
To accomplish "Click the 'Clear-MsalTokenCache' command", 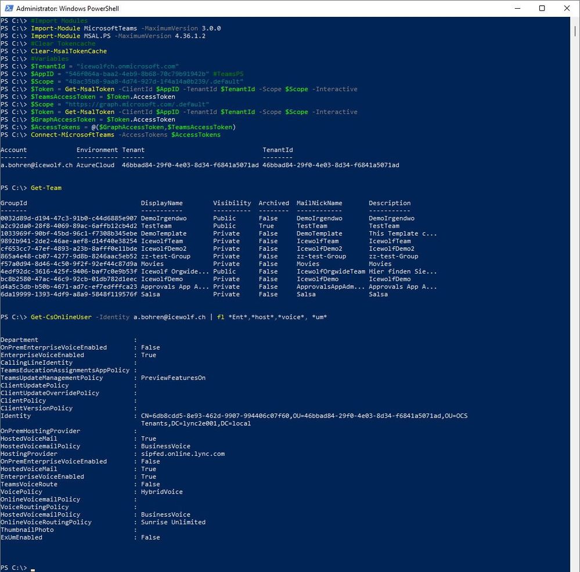I will [x=69, y=51].
